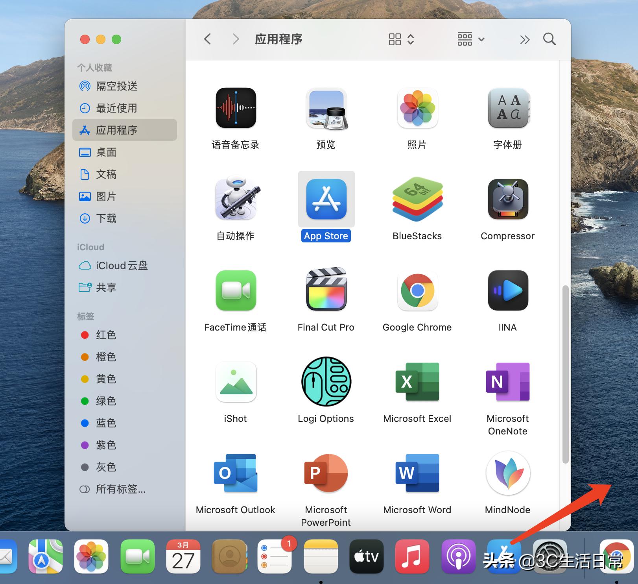Select 下载 in the sidebar
Screen dimensions: 638x584
point(106,218)
